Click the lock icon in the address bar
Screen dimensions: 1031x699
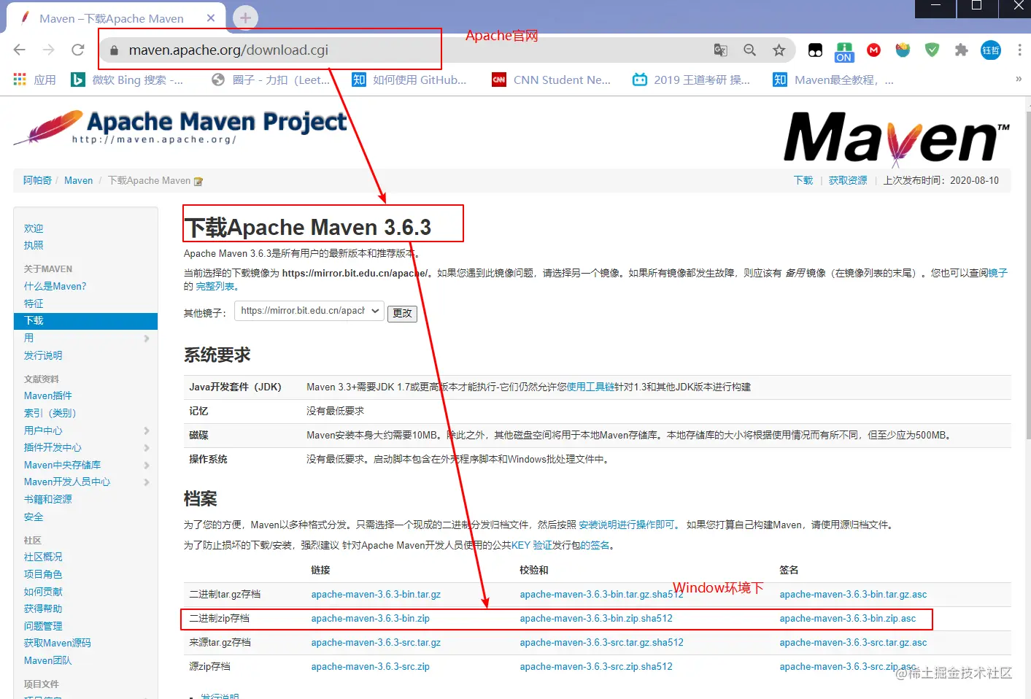point(114,50)
